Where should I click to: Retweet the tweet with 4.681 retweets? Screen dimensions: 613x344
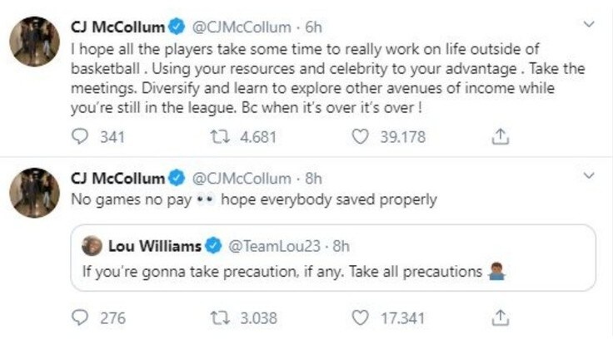coord(220,137)
